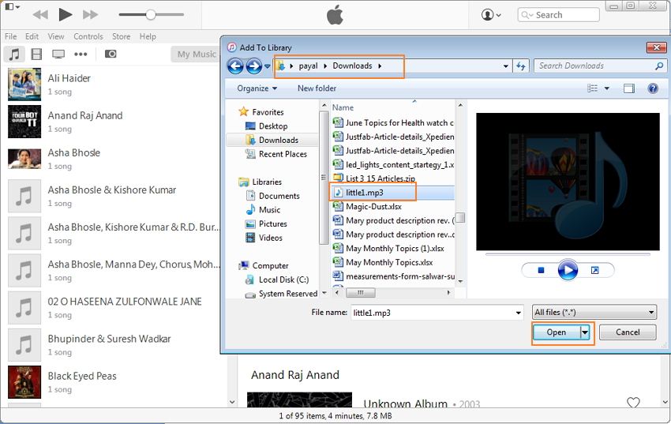The height and width of the screenshot is (424, 671).
Task: Get help with the question mark icon
Action: point(653,88)
